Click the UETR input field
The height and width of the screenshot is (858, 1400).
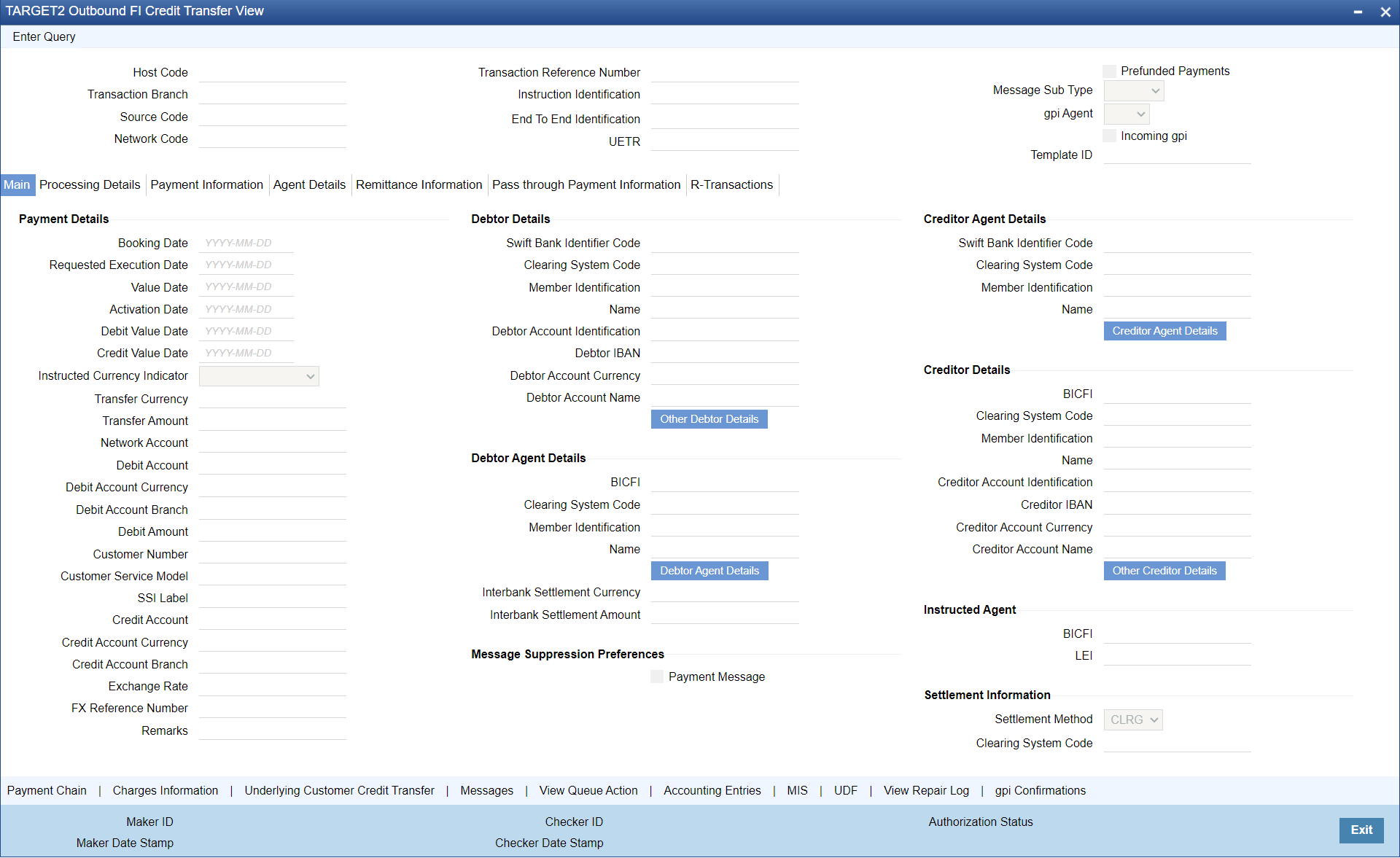coord(725,142)
